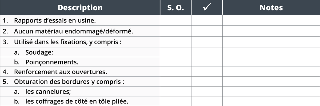Check the box for Rapports d'essais en usine
Screen dimensions: 320x106
point(207,20)
